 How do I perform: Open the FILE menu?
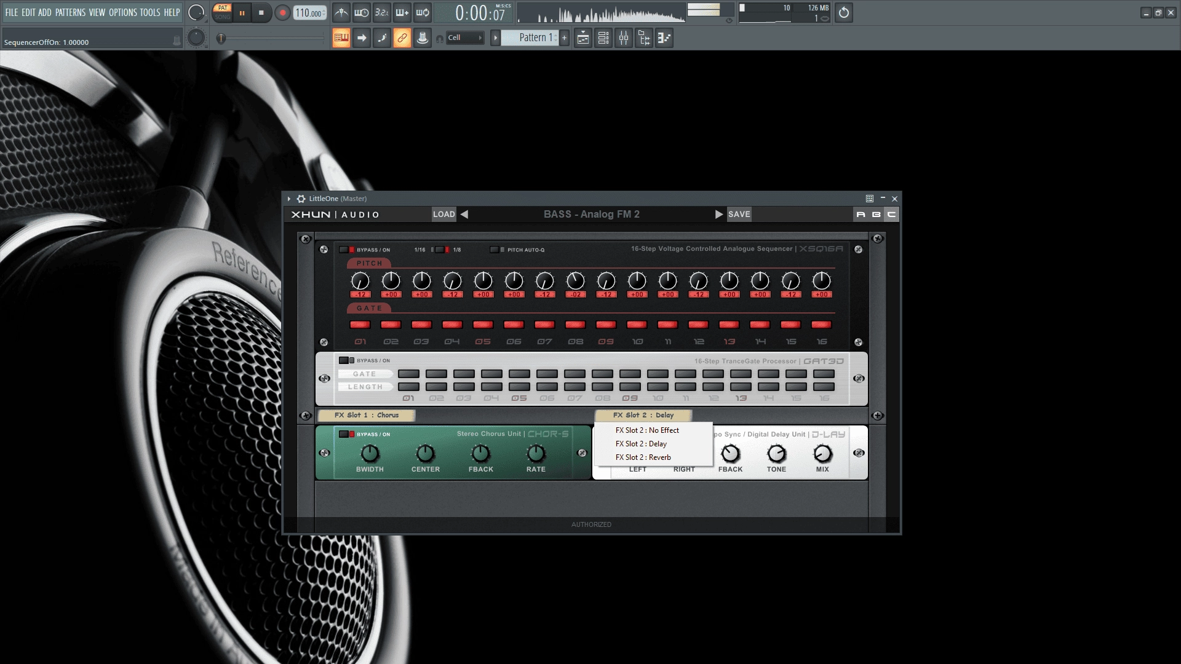12,12
